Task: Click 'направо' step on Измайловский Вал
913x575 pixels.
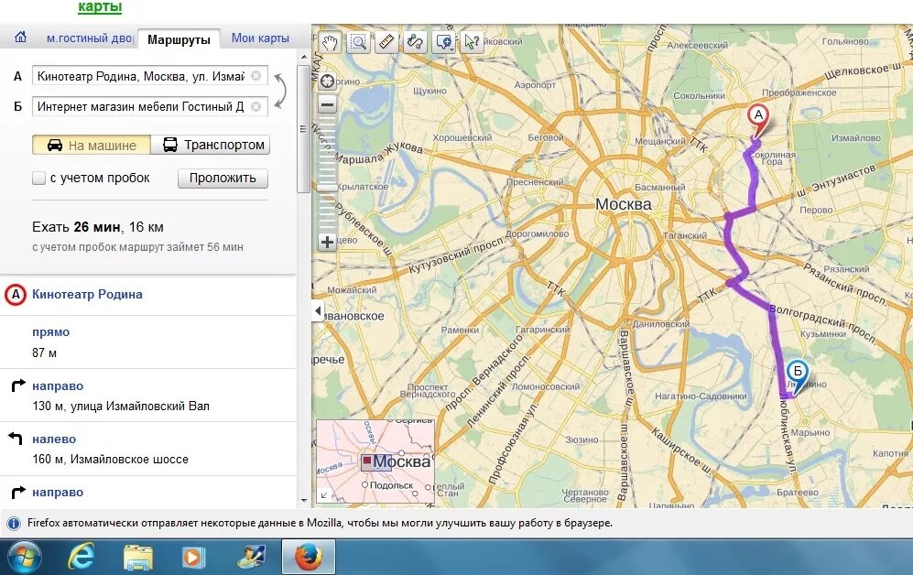Action: click(58, 385)
